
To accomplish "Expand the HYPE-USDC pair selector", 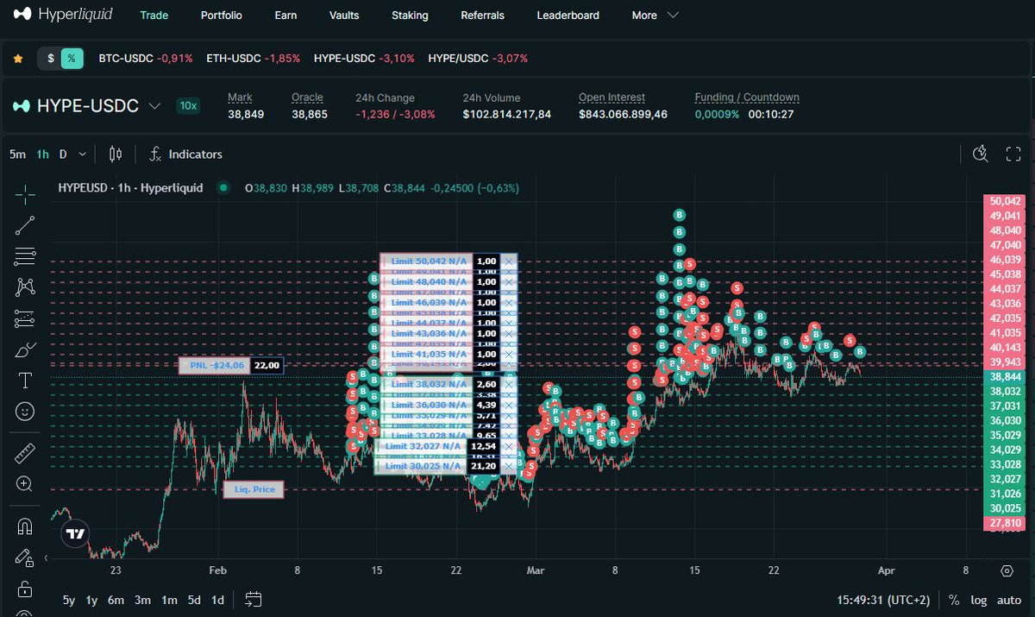I will coord(154,106).
